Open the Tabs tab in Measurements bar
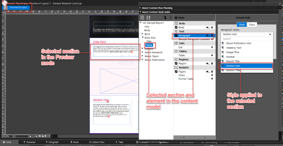The image size is (283, 146). tap(119, 142)
